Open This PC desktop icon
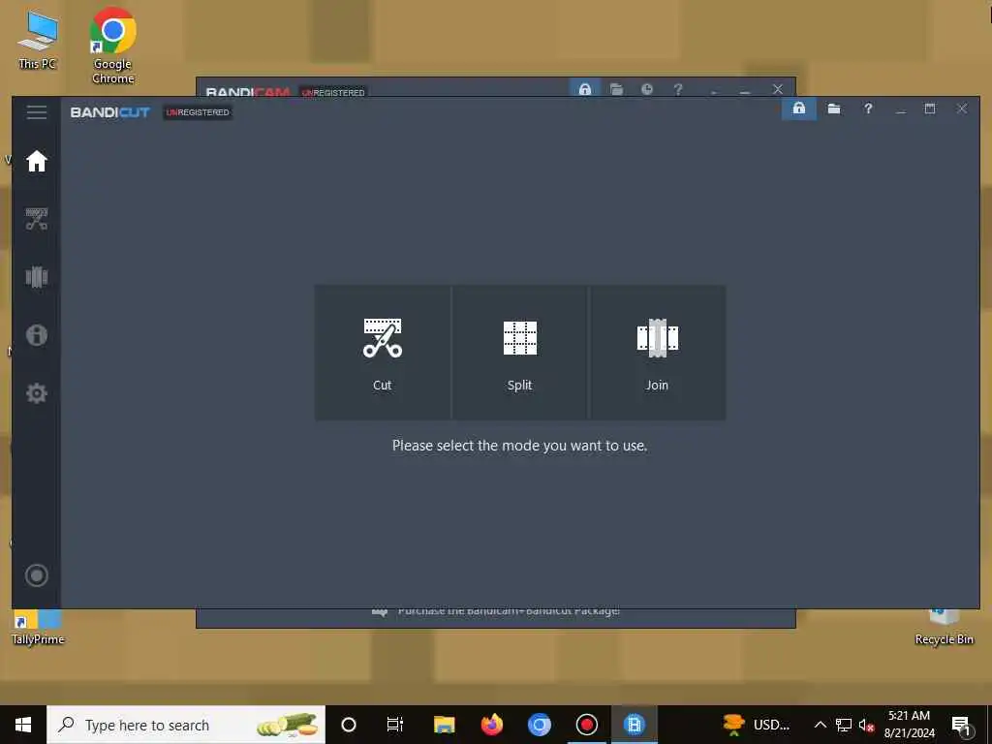The image size is (992, 744). tap(38, 39)
